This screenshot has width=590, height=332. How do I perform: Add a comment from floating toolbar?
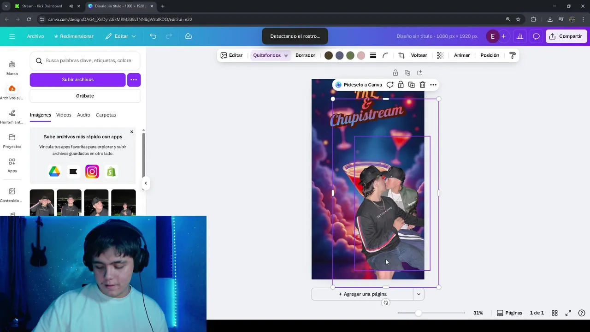pyautogui.click(x=390, y=85)
